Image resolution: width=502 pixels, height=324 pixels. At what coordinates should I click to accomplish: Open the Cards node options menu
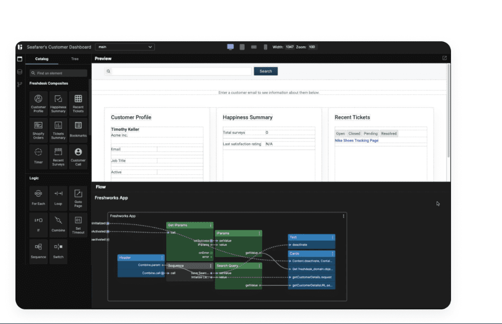point(333,253)
